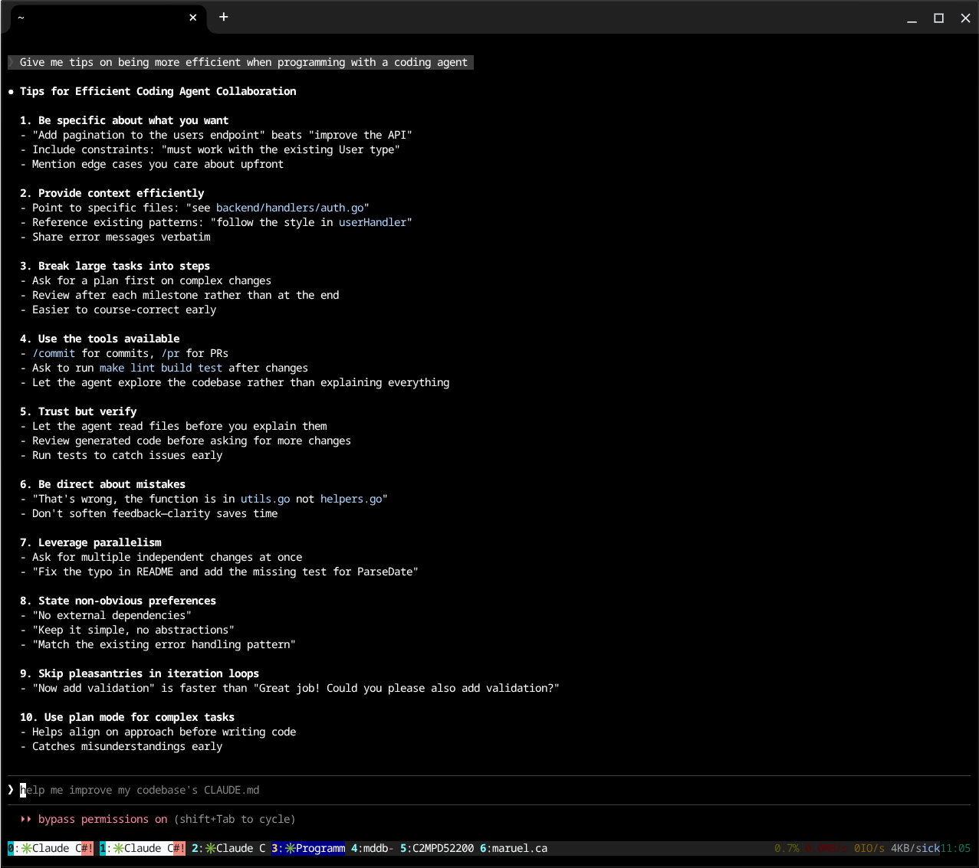Switch to tmux window 0 Claude
This screenshot has width=979, height=868.
[x=50, y=848]
